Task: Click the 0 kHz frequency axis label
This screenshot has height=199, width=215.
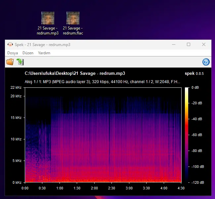Action: tap(17, 182)
